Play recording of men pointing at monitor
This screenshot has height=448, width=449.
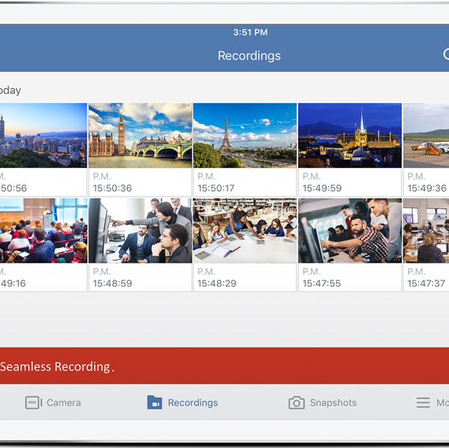coord(140,230)
